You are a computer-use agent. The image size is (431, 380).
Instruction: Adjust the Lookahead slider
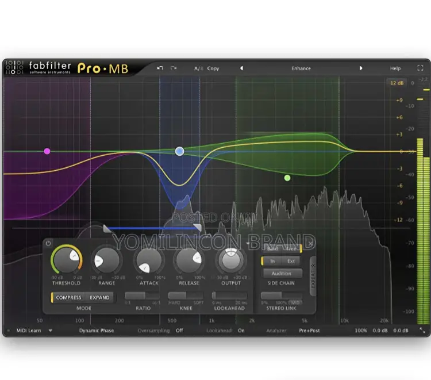(x=229, y=295)
